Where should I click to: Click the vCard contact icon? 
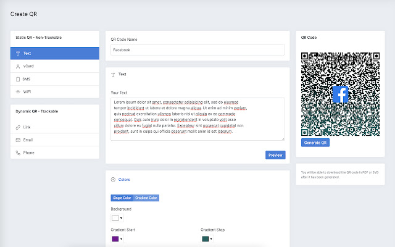tap(18, 66)
